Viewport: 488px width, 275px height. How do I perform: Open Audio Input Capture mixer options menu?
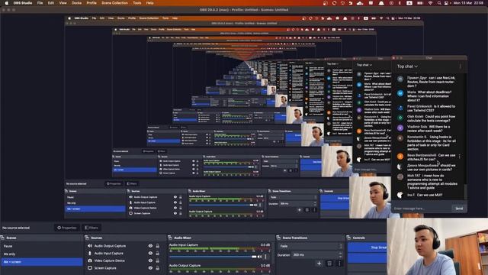(x=266, y=257)
